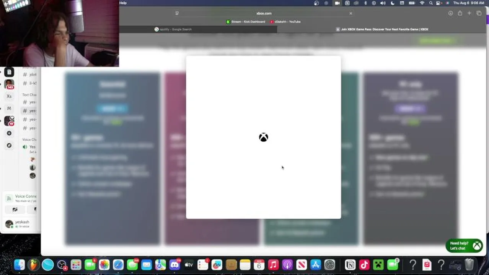Viewport: 489px width, 275px height.
Task: Open Finder from the Dock
Action: [20, 265]
